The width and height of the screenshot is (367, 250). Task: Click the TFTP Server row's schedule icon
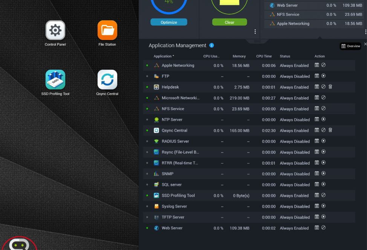(x=317, y=217)
